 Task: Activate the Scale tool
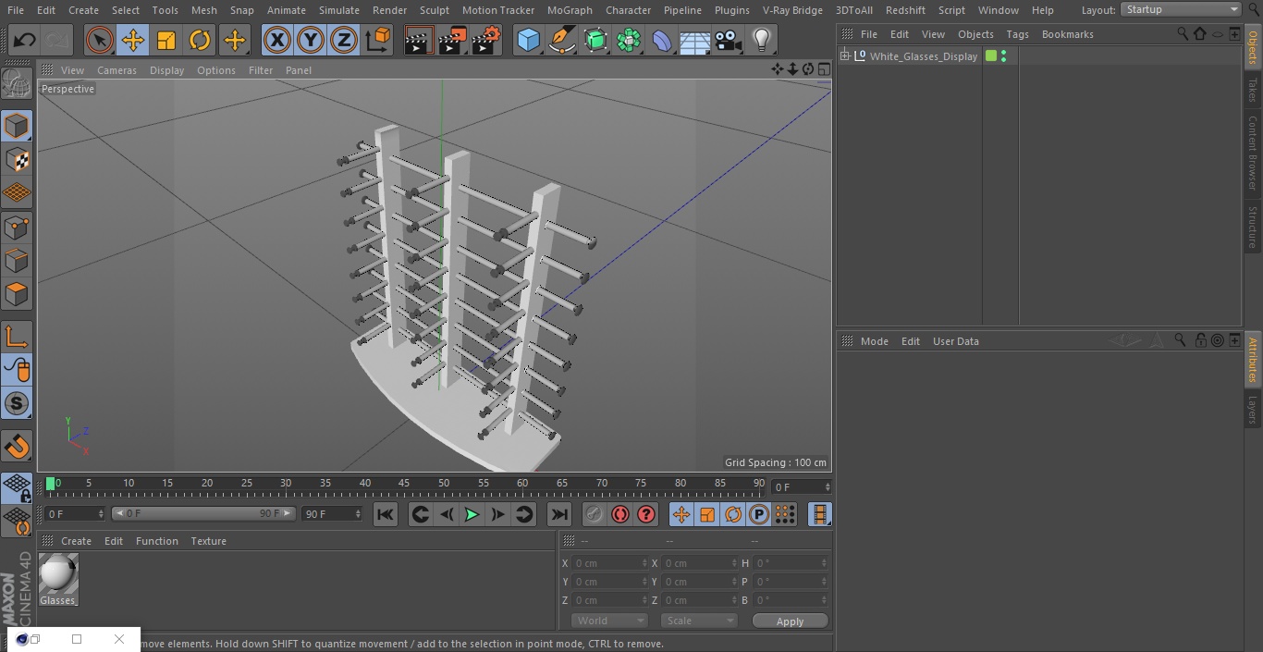[x=166, y=40]
